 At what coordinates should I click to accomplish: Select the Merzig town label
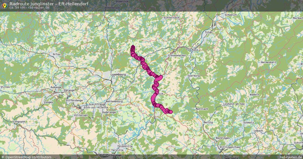coord(208,122)
